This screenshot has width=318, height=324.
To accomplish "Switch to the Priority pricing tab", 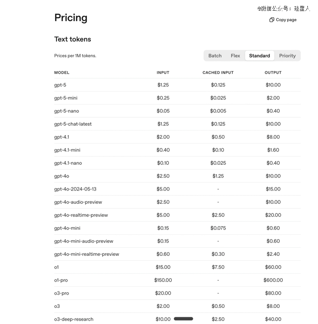I will (287, 56).
